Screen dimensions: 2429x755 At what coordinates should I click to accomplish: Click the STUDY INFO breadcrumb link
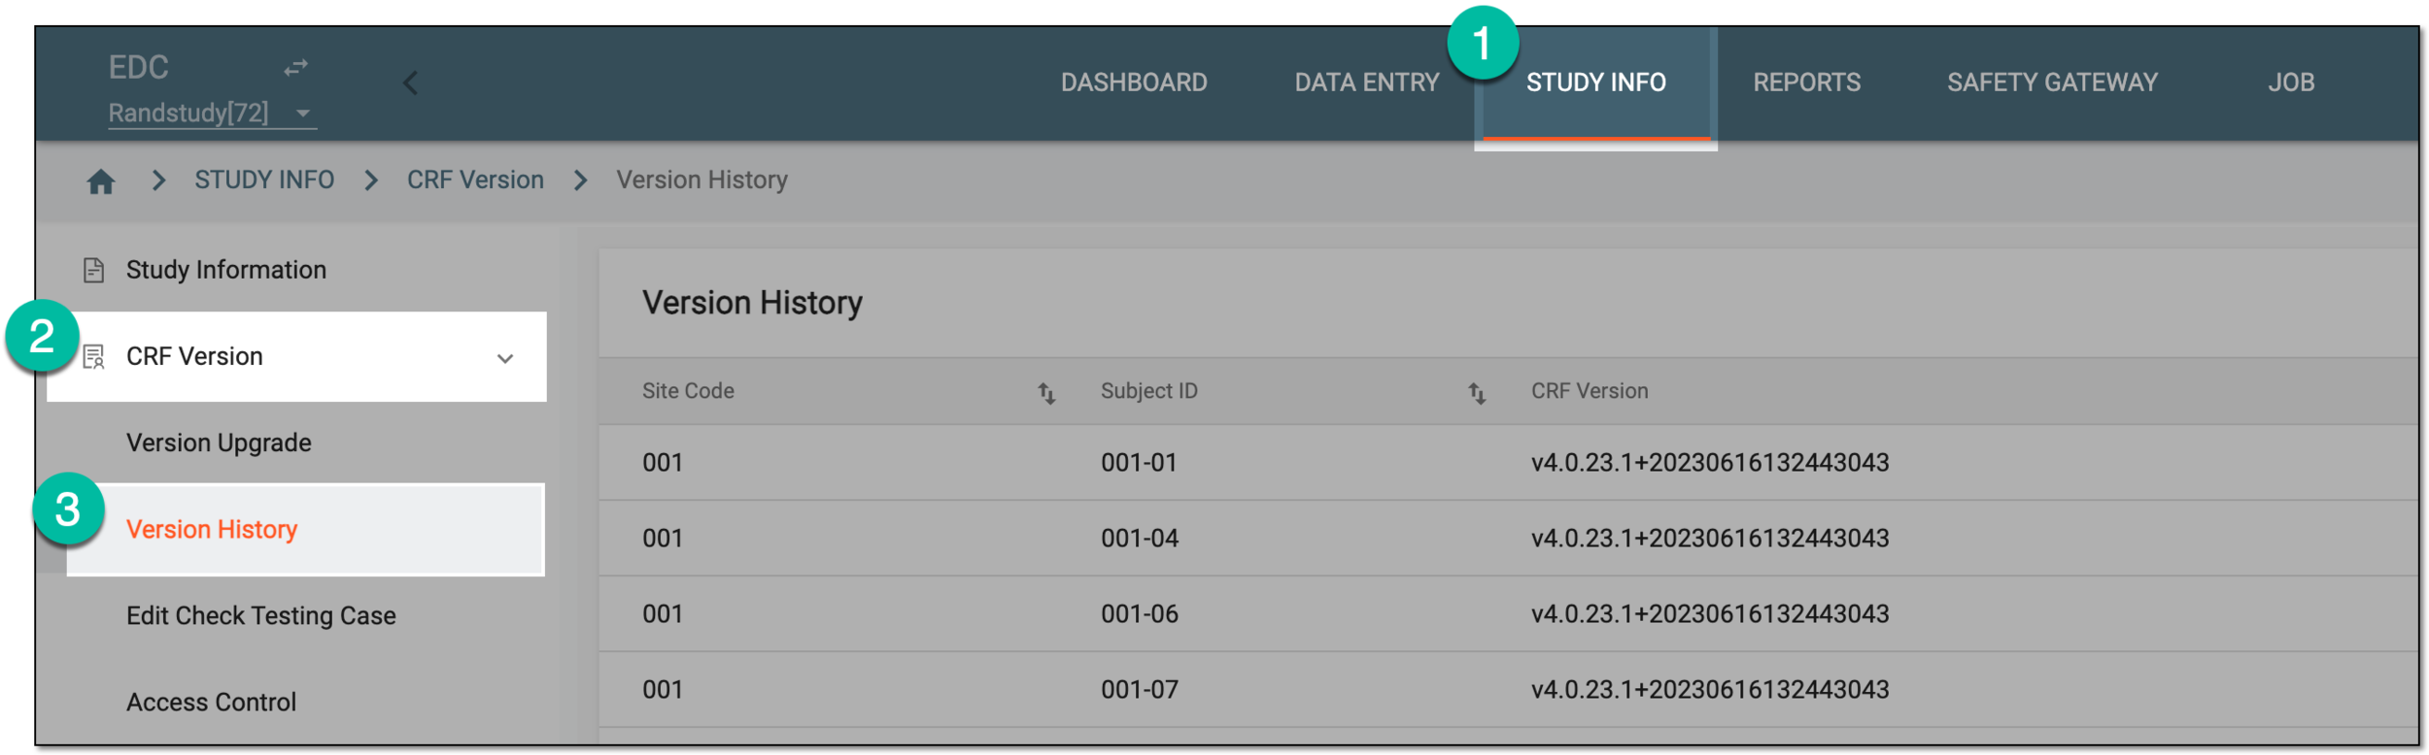tap(264, 181)
